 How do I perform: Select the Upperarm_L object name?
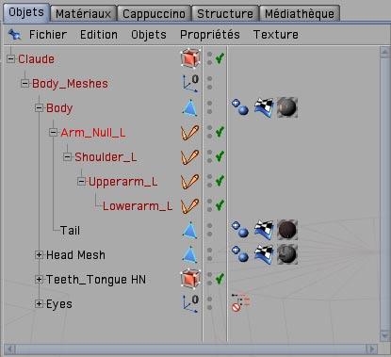pos(122,182)
